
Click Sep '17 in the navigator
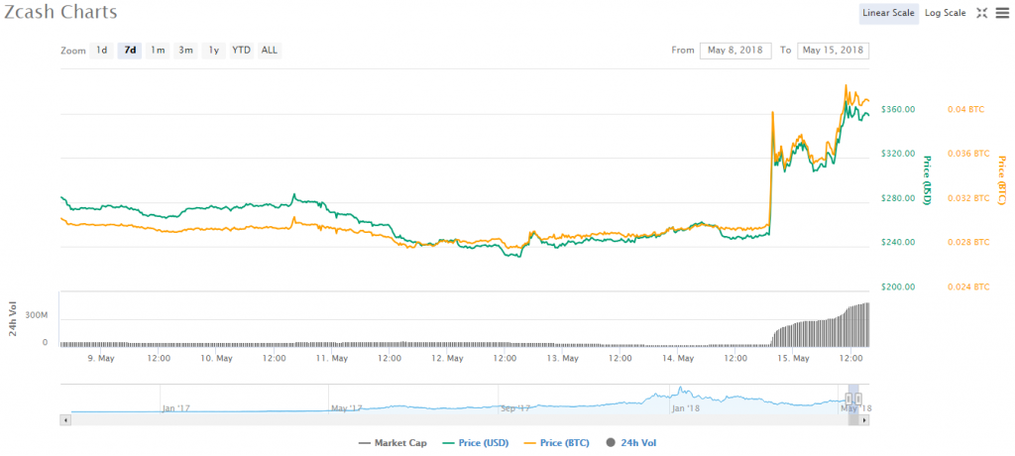click(x=515, y=408)
